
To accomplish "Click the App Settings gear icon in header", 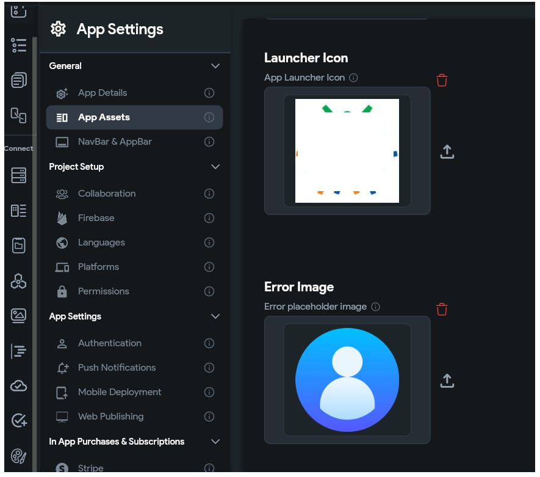I will [x=58, y=29].
